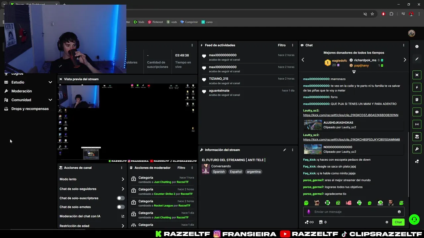Screen dimensions: 424x238
Task: Click the argentina tag in stream info
Action: [x=254, y=172]
